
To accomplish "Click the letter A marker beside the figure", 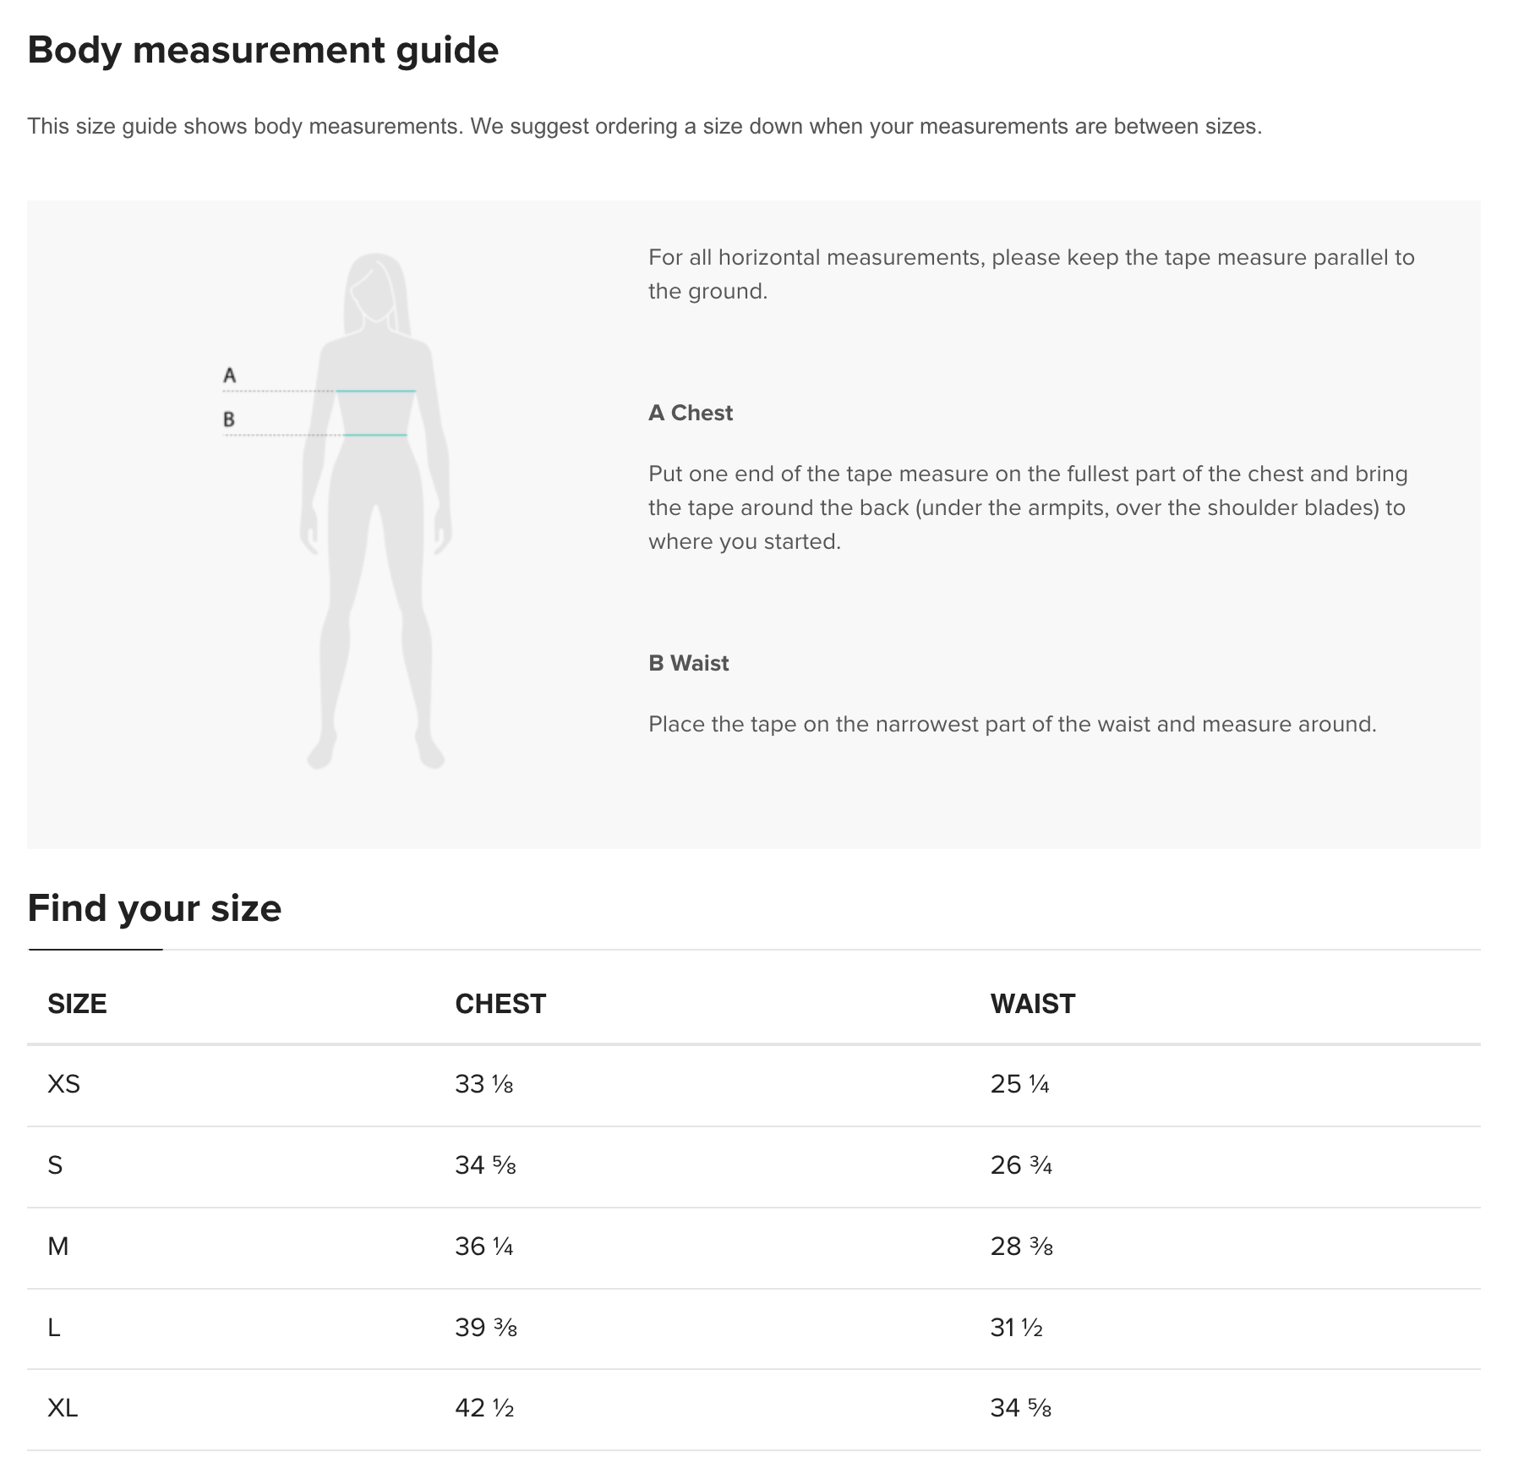I will coord(229,375).
